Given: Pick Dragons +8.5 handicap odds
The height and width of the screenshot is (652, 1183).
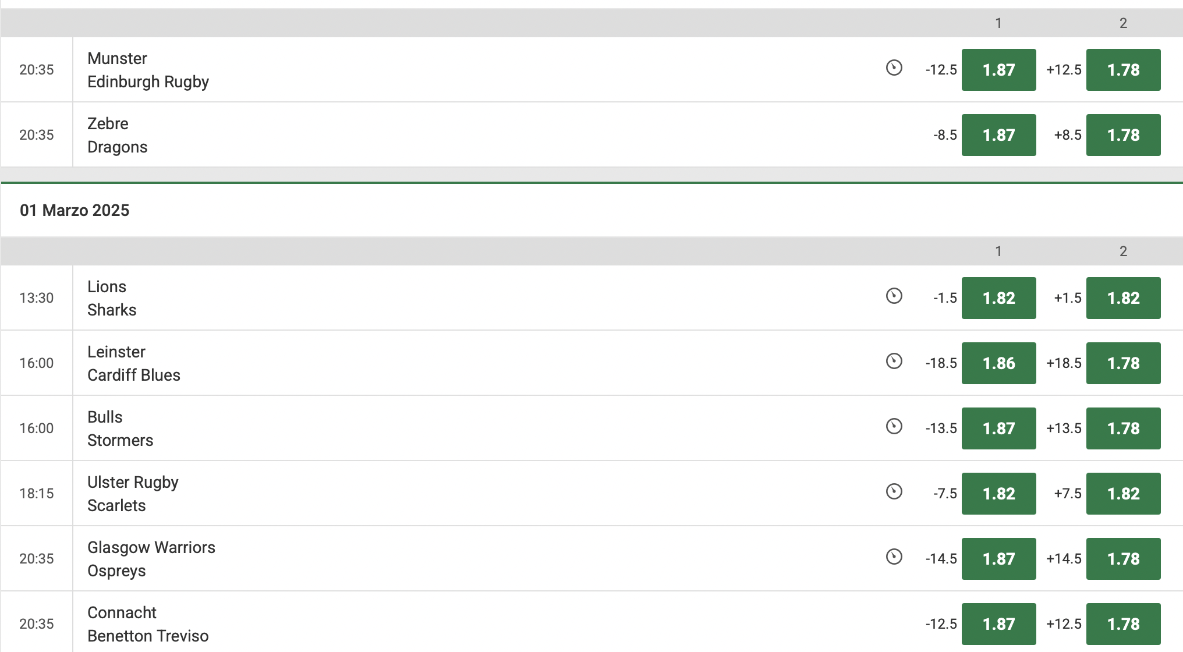Looking at the screenshot, I should 1123,135.
